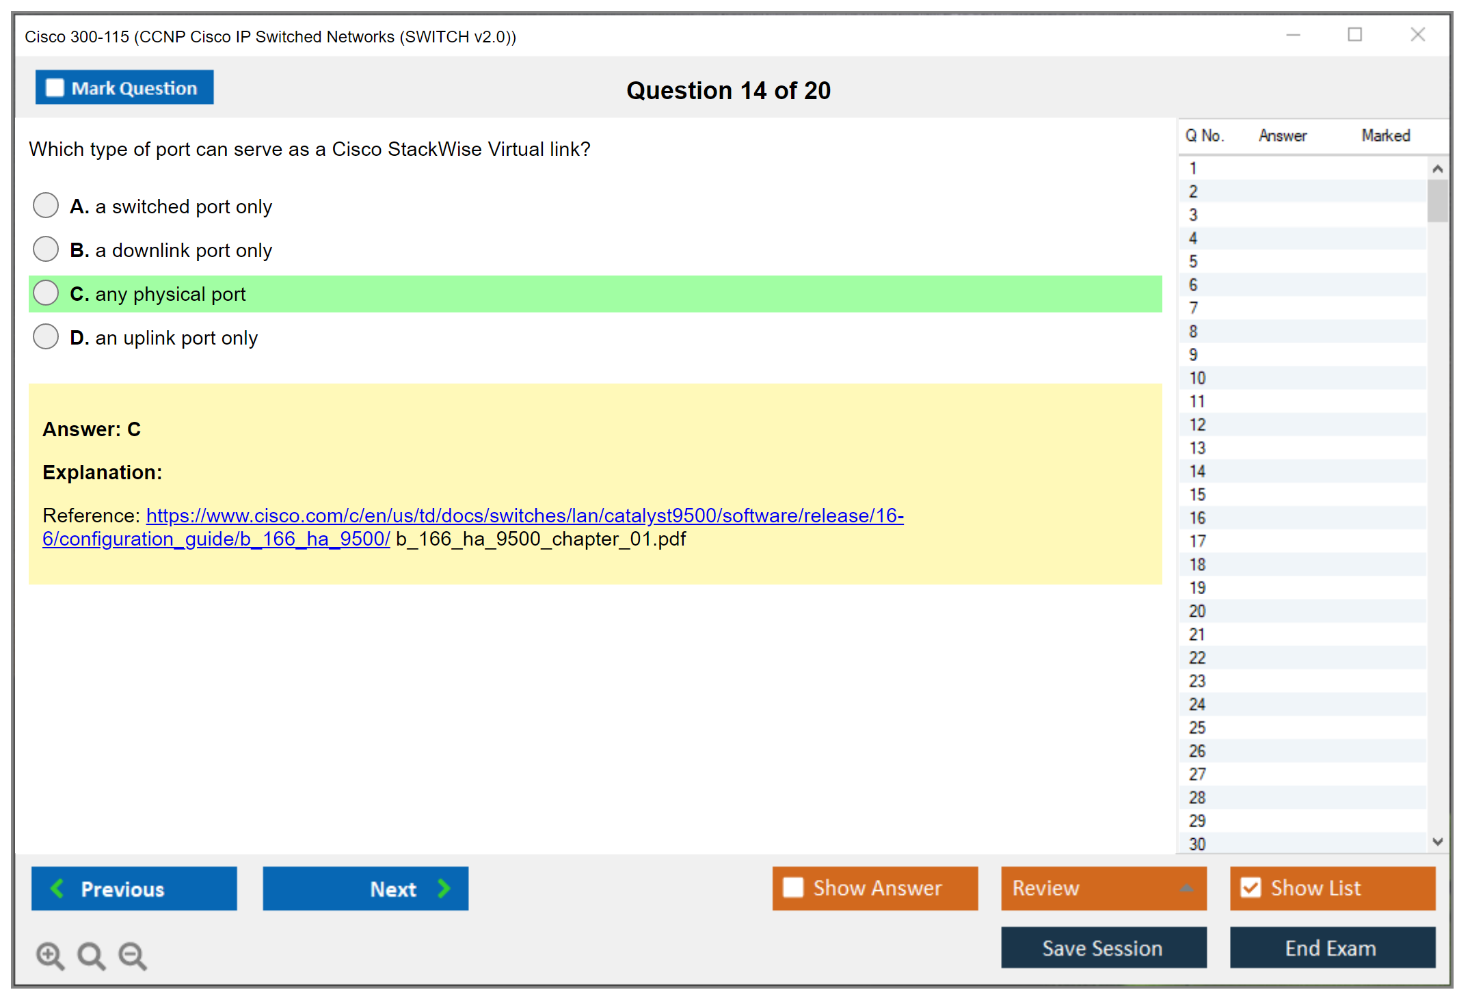Click the zoom out magnifier icon

[x=132, y=955]
